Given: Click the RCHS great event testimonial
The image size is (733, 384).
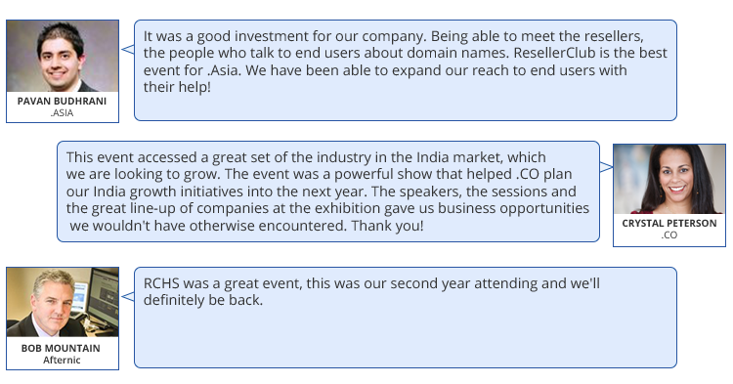Looking at the screenshot, I should click(406, 318).
